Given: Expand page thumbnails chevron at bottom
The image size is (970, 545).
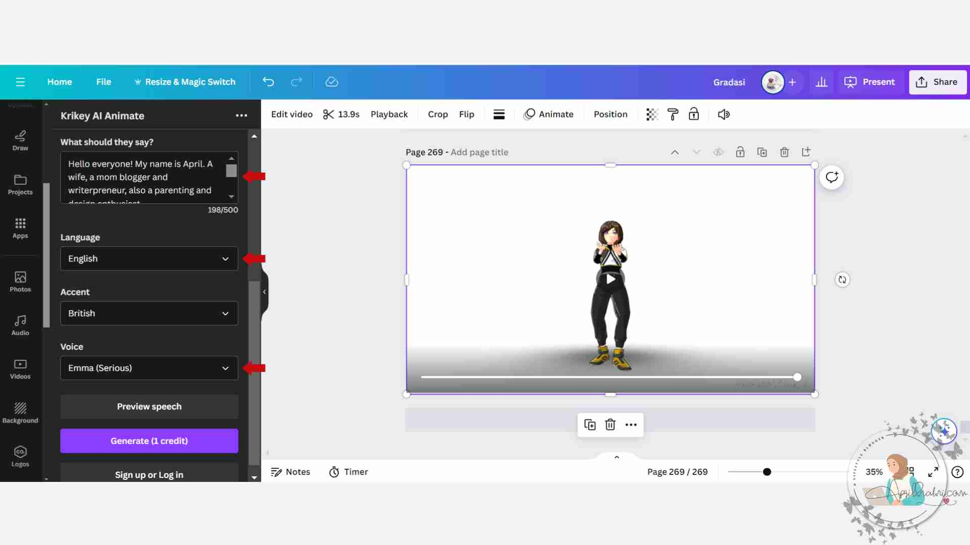Looking at the screenshot, I should pyautogui.click(x=616, y=457).
